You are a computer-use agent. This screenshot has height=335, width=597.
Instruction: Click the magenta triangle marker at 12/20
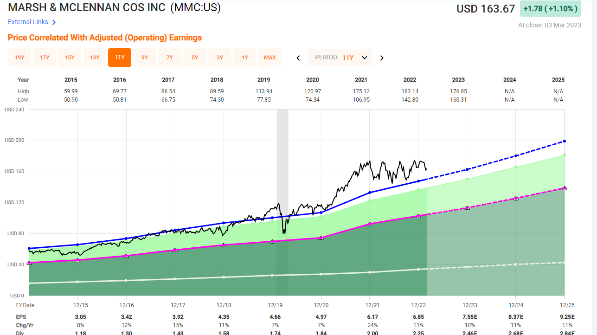(321, 238)
